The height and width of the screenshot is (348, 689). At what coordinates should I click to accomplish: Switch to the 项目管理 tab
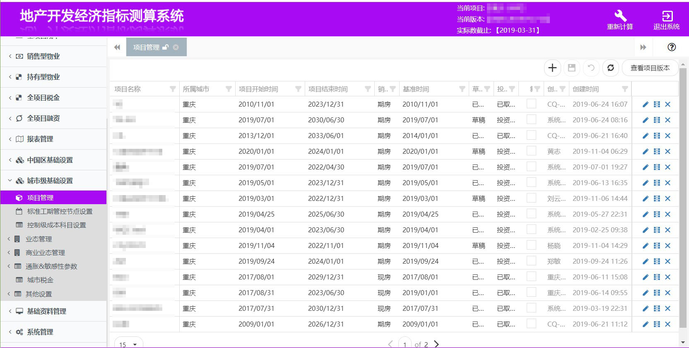point(146,47)
